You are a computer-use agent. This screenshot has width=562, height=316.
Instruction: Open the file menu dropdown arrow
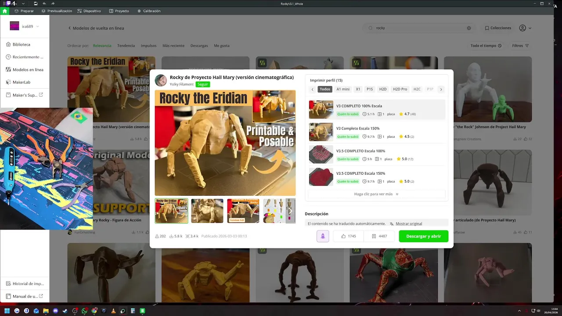pyautogui.click(x=23, y=4)
